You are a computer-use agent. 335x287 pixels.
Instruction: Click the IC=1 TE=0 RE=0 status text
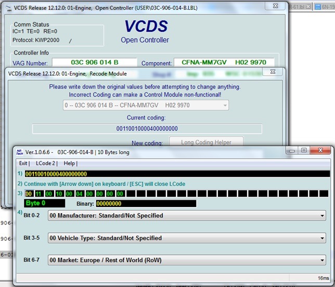click(x=35, y=31)
